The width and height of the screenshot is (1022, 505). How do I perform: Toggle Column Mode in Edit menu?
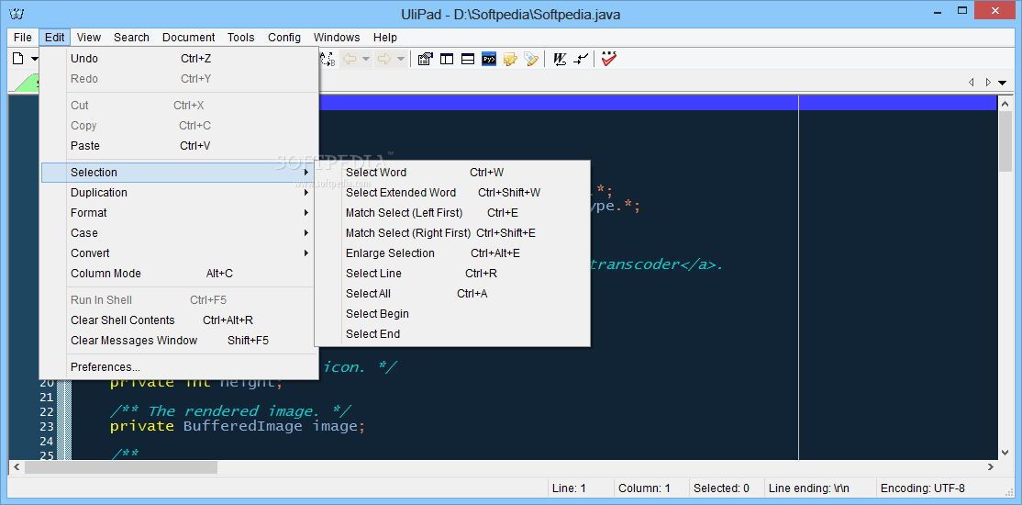point(179,274)
